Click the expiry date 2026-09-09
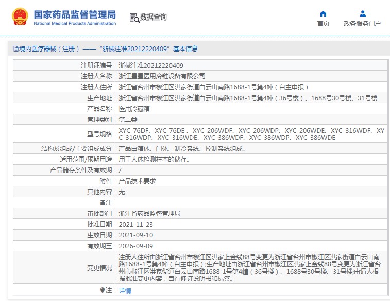 [136, 246]
